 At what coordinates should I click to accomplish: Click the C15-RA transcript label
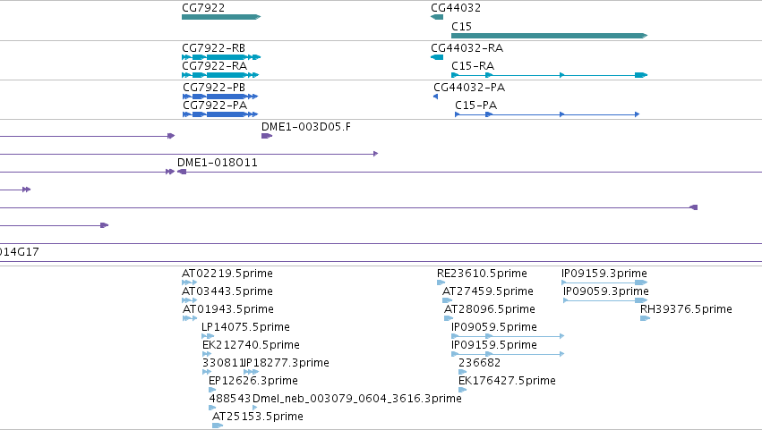tap(473, 66)
